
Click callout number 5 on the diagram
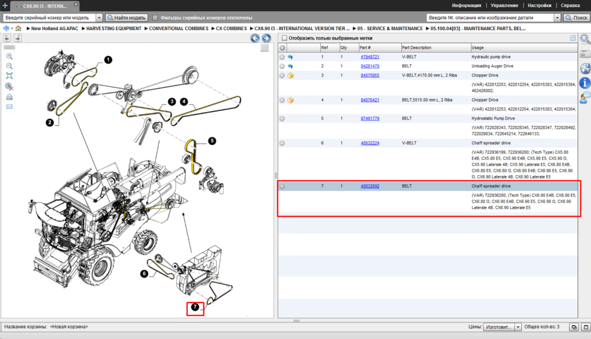pyautogui.click(x=212, y=141)
